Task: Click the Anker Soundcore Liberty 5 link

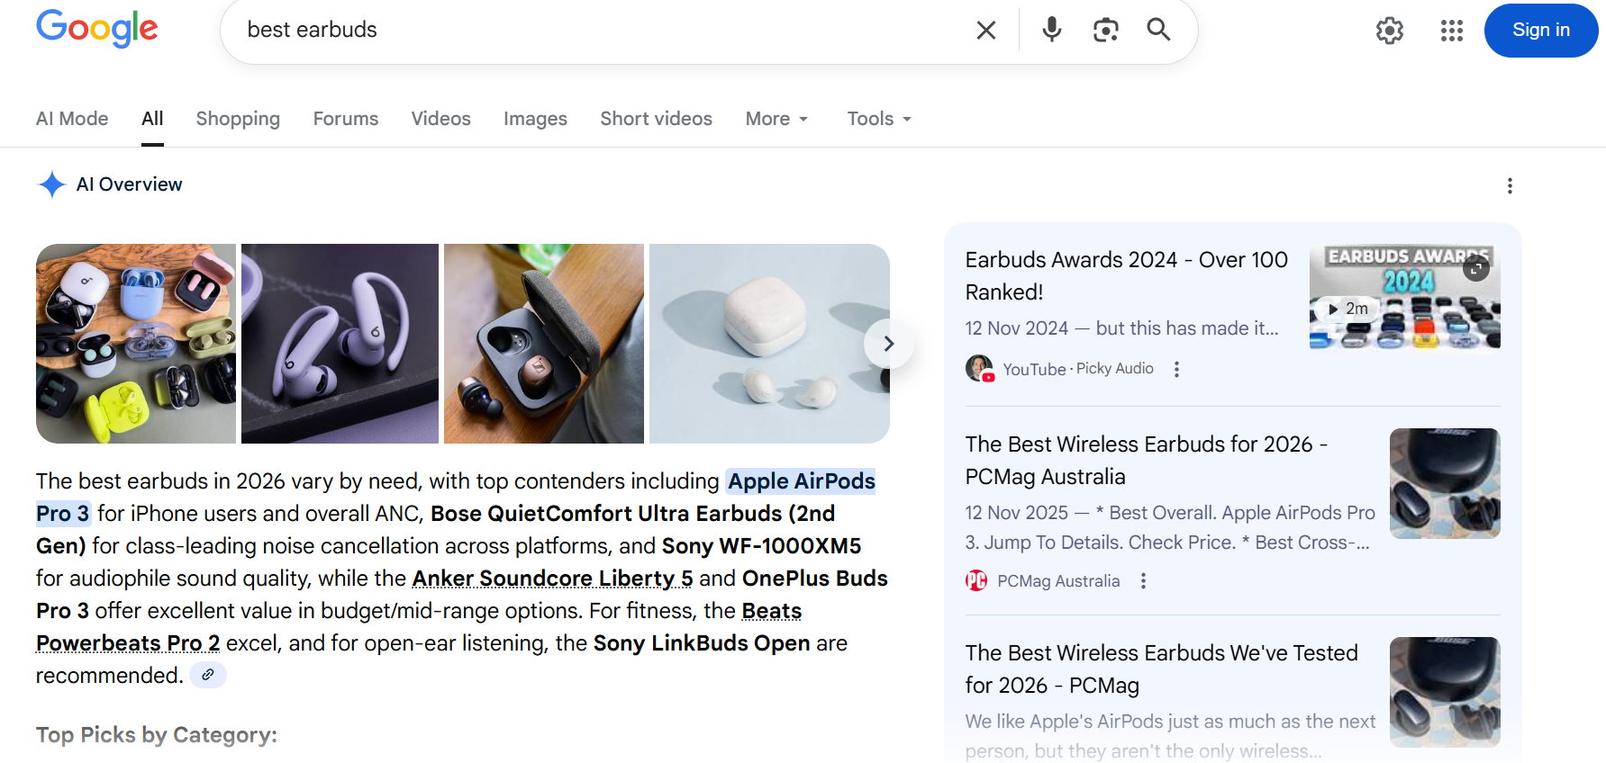Action: [x=552, y=579]
